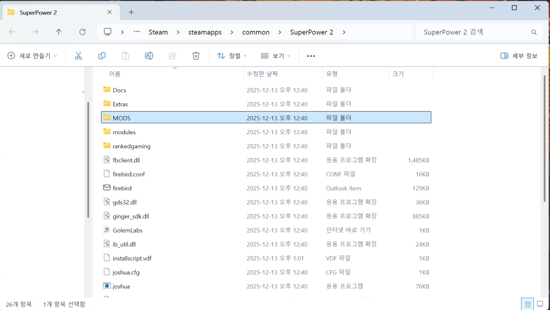
Task: Click the Cut scissors icon
Action: (78, 56)
